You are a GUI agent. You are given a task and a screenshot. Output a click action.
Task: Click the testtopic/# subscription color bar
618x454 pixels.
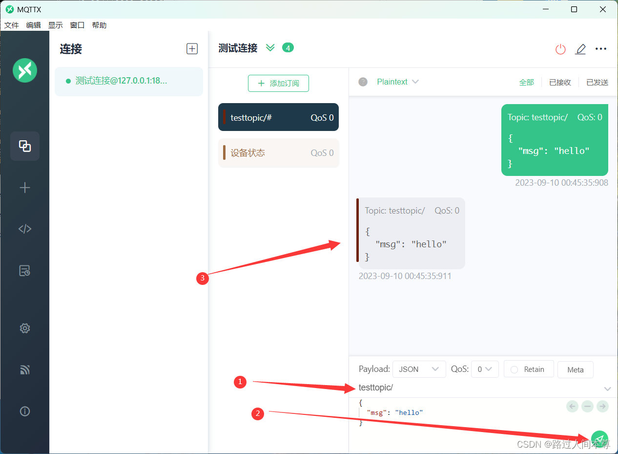[224, 117]
